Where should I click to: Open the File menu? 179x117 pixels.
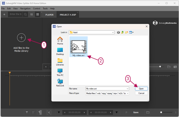click(3, 9)
